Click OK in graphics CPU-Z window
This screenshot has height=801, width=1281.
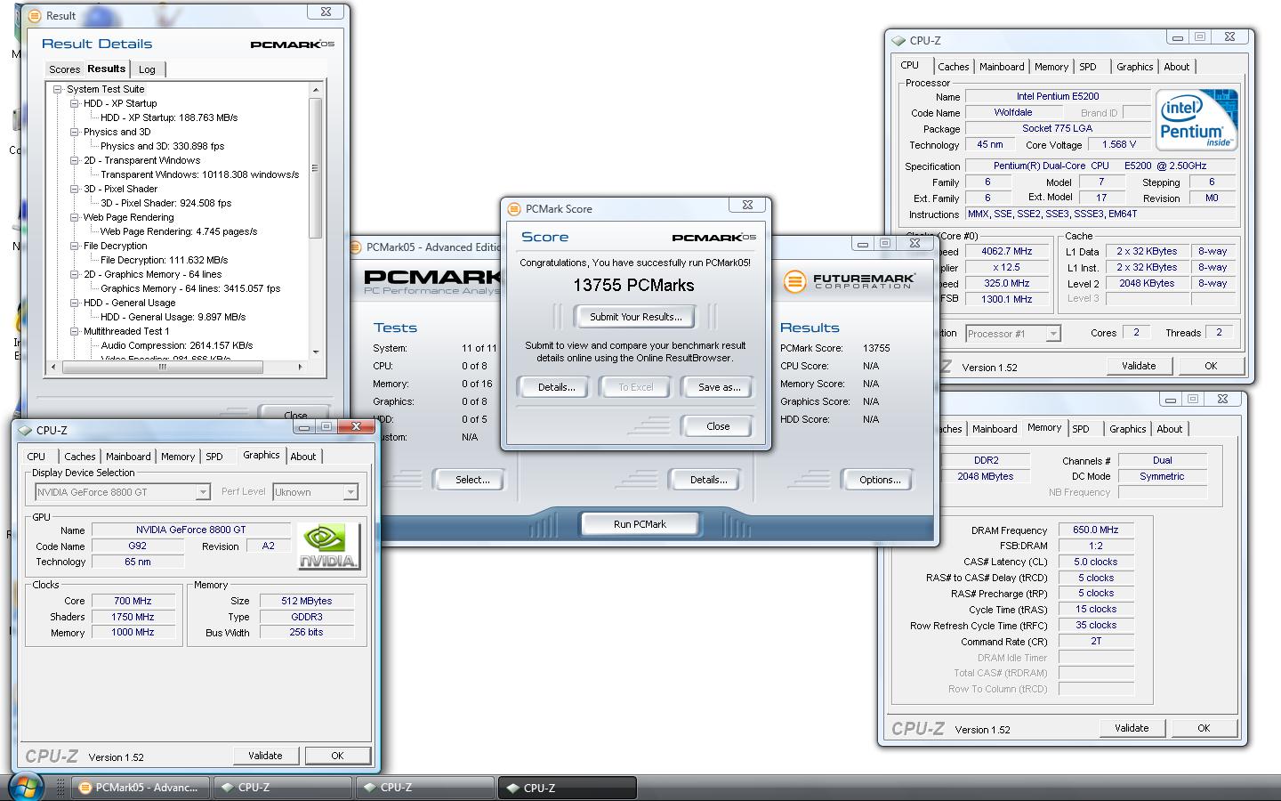coord(337,756)
